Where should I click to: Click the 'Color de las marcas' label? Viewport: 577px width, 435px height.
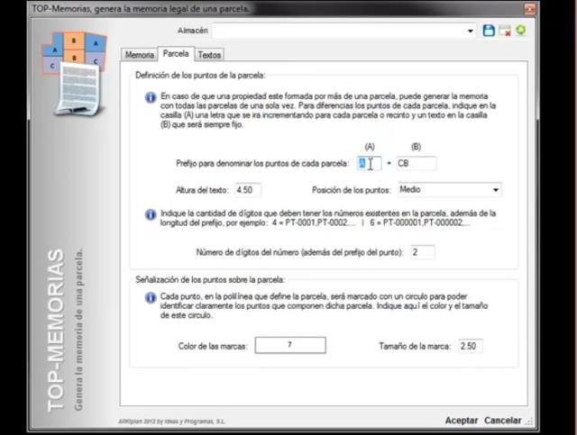point(213,346)
